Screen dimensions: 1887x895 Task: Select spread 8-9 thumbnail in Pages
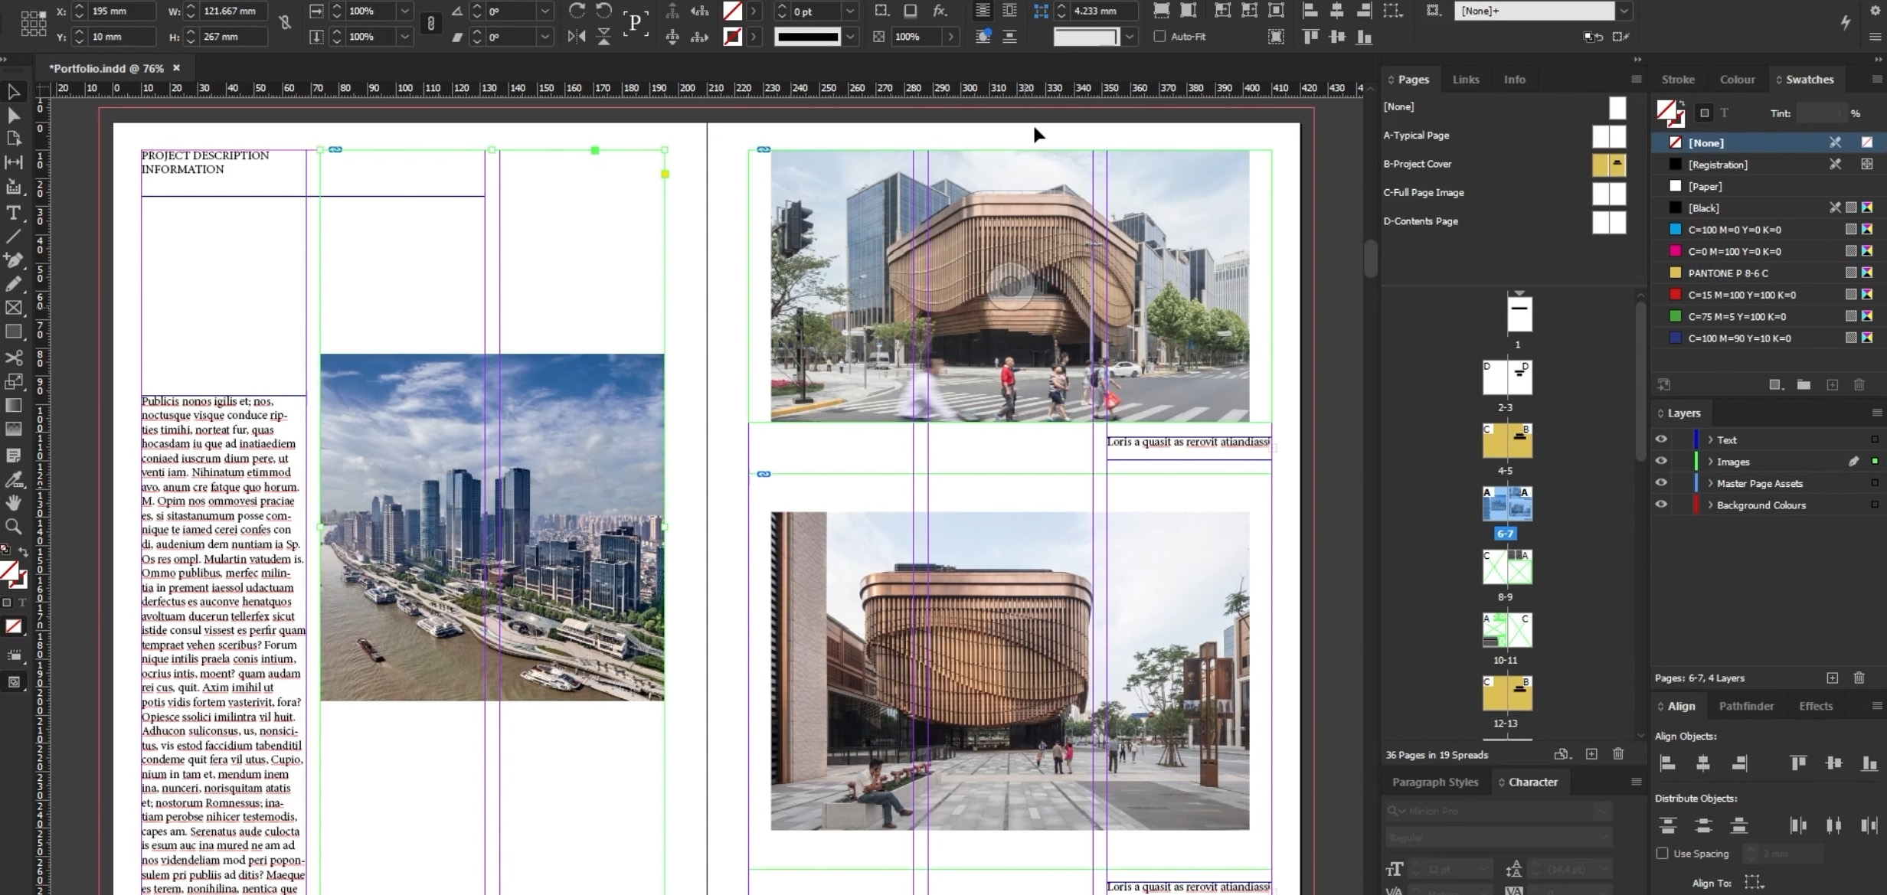(1506, 568)
